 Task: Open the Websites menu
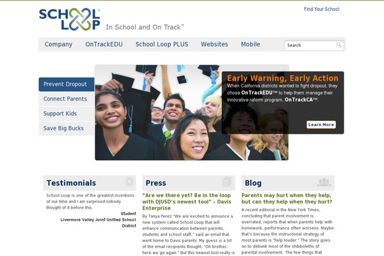(x=214, y=44)
